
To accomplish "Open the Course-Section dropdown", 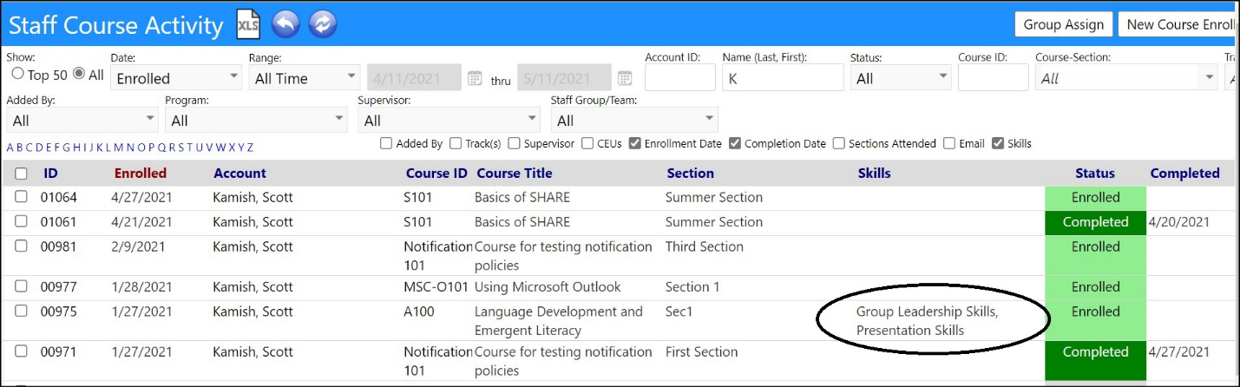I will 1126,78.
